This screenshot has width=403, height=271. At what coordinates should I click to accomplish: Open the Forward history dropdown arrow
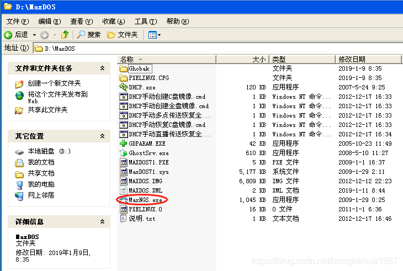coord(55,35)
